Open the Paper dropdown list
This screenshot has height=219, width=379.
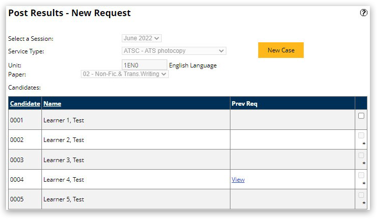tap(124, 74)
